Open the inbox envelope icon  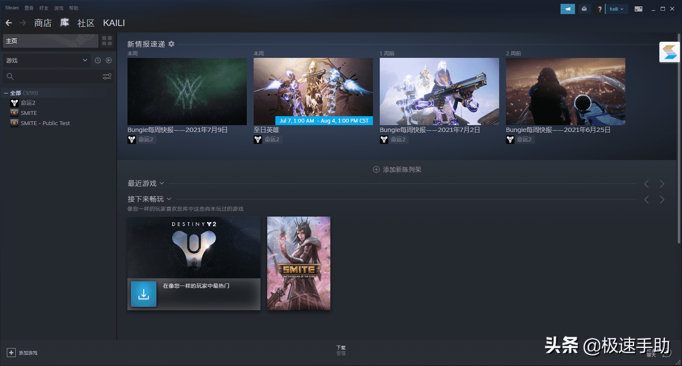[x=584, y=9]
